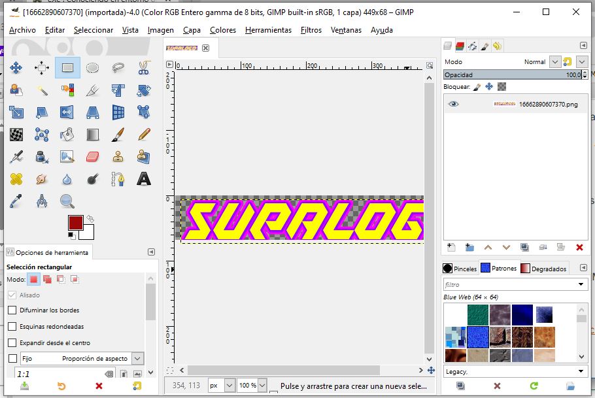
Task: Select the Smudge tool
Action: coord(42,178)
